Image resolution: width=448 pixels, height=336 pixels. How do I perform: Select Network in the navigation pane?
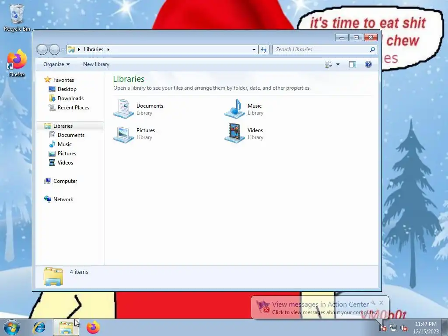point(63,199)
